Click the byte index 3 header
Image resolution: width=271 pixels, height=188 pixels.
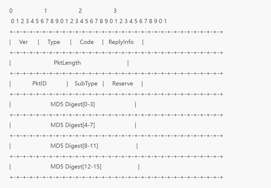click(x=115, y=11)
